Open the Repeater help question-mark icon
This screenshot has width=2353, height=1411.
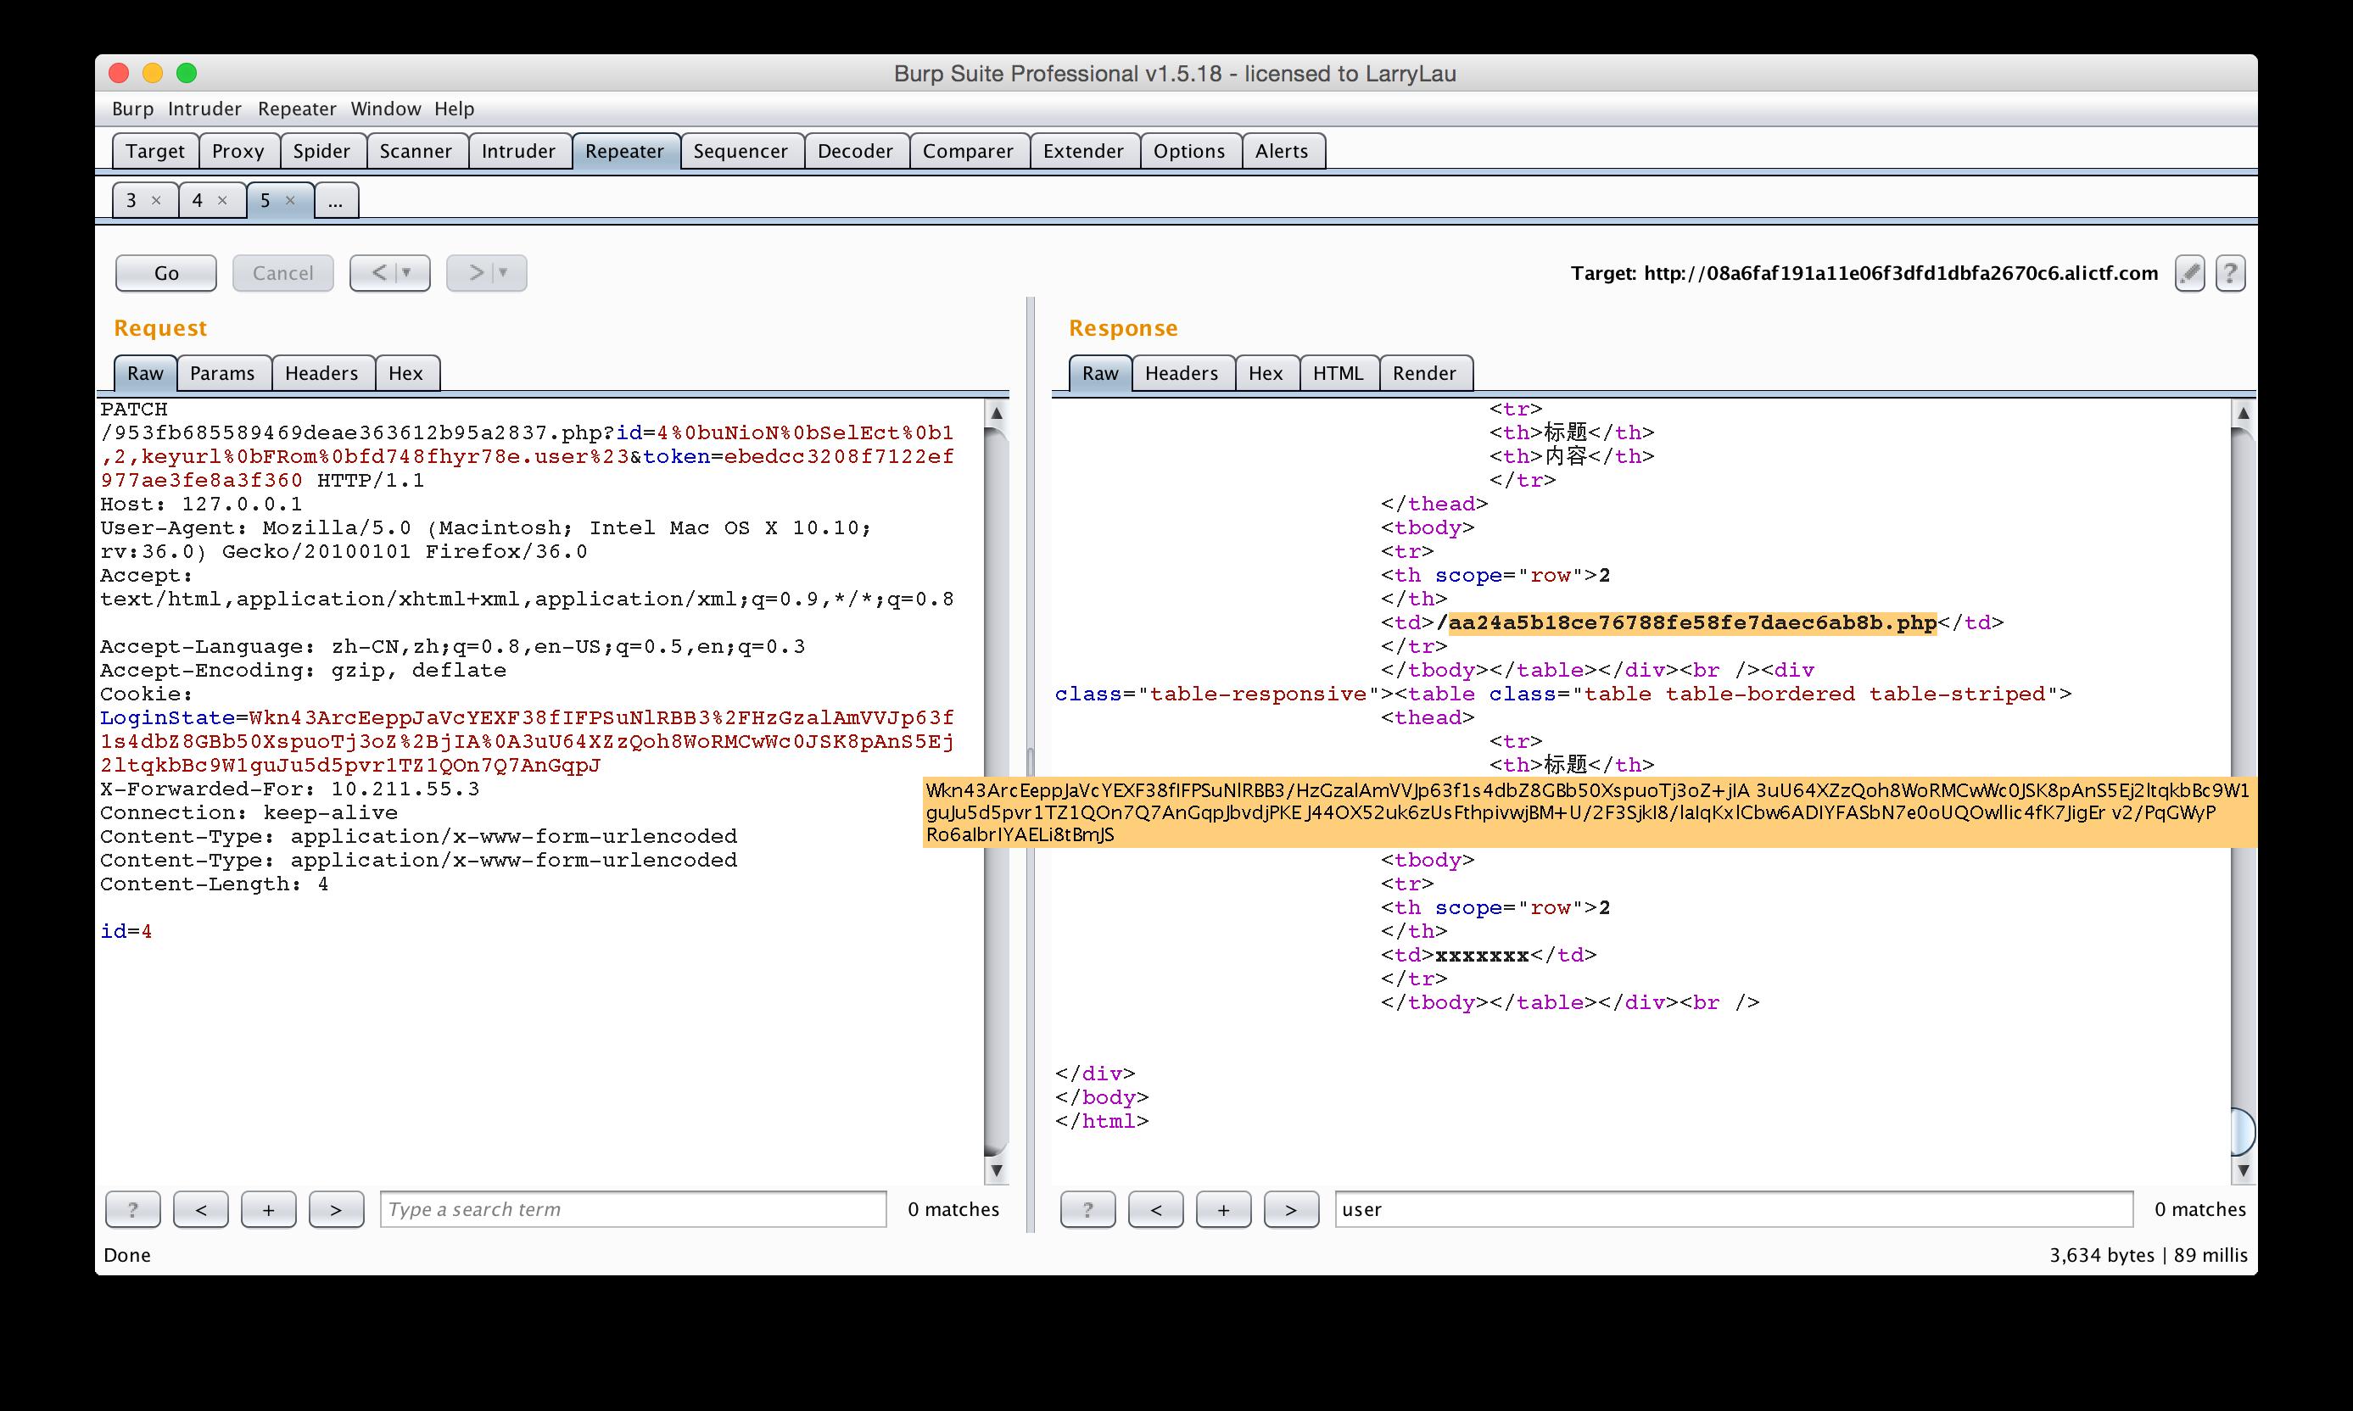tap(2229, 274)
